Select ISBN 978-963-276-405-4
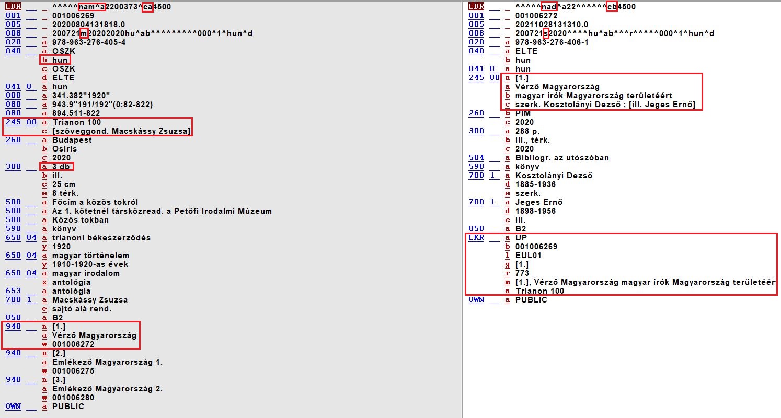781x418 pixels. pos(89,42)
